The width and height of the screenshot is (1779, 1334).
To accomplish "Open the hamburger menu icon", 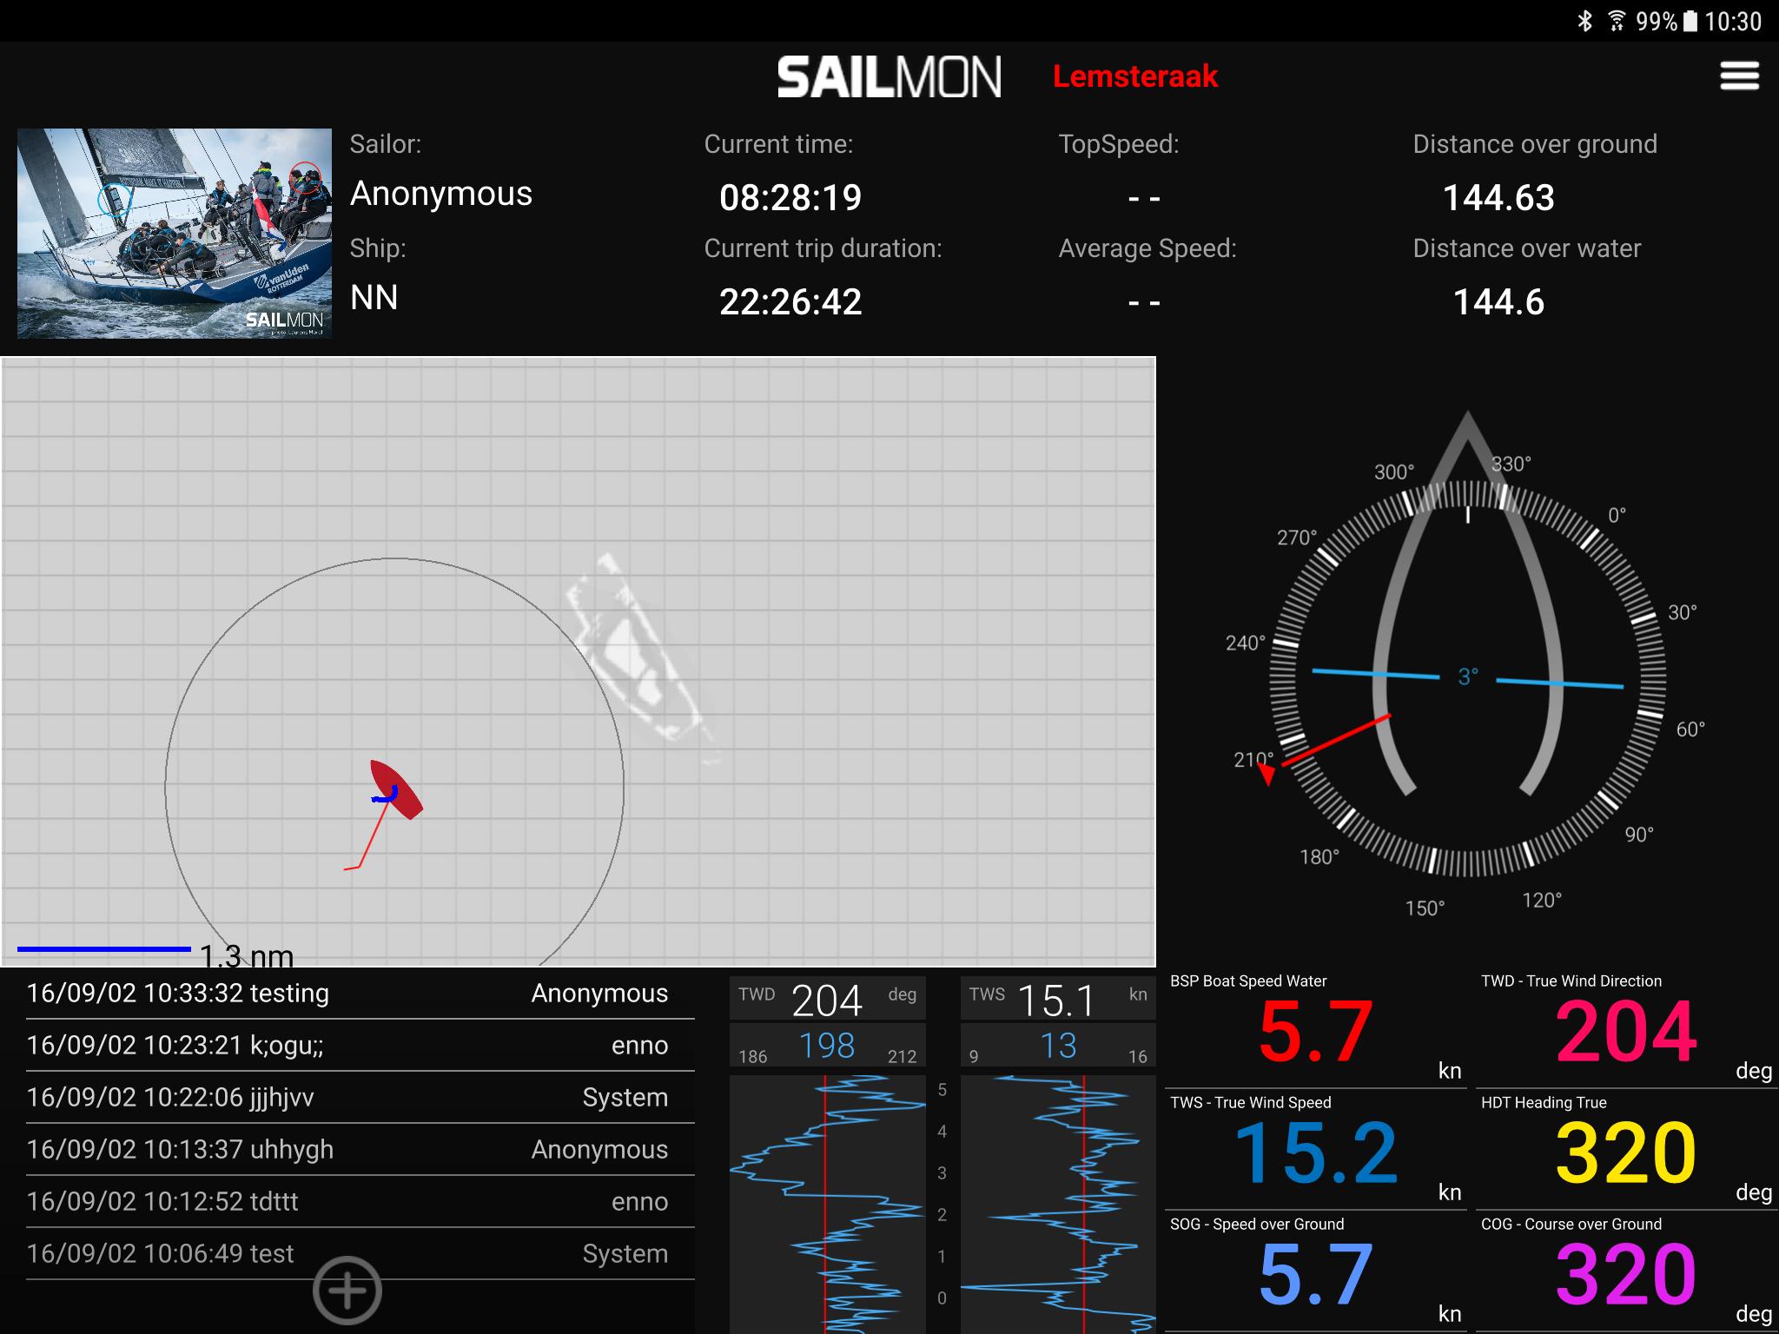I will 1739,76.
